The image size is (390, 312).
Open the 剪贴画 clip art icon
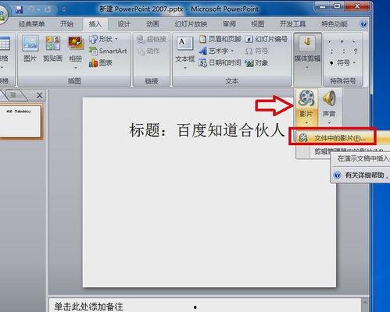click(x=53, y=49)
